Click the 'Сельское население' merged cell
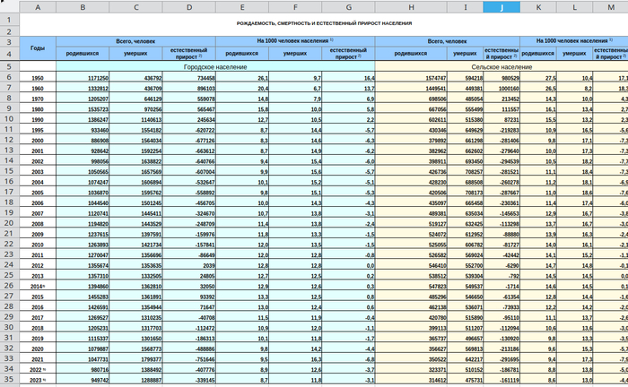The width and height of the screenshot is (628, 387). click(x=501, y=66)
